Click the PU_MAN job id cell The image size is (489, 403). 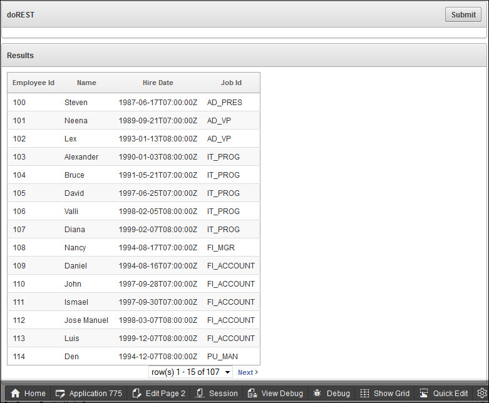pyautogui.click(x=222, y=357)
